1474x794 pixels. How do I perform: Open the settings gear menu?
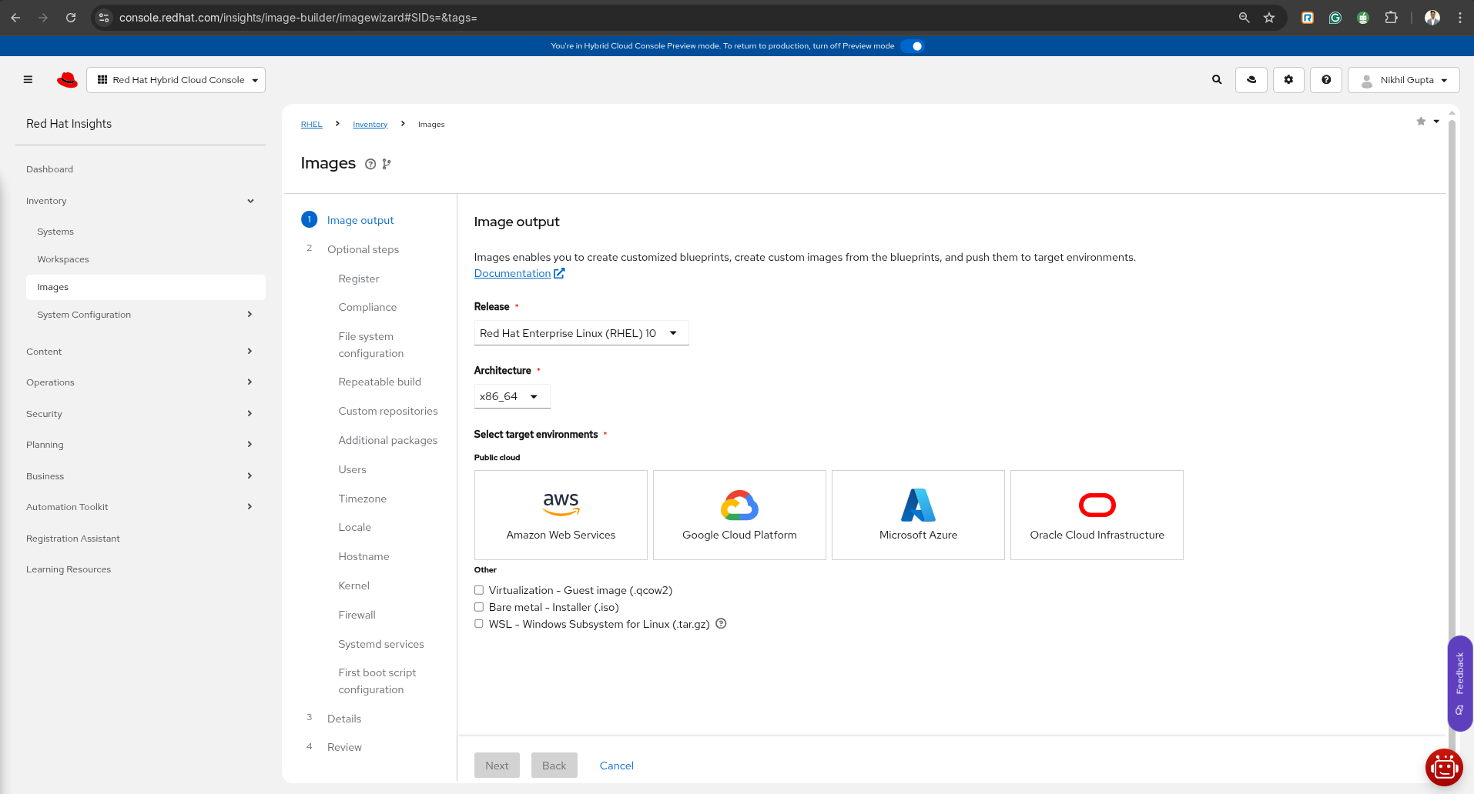pos(1288,80)
